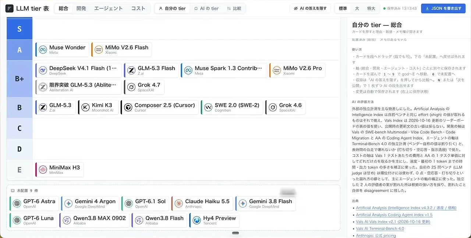
Task: Grab the bottom panel resize handle
Action: [236, 233]
